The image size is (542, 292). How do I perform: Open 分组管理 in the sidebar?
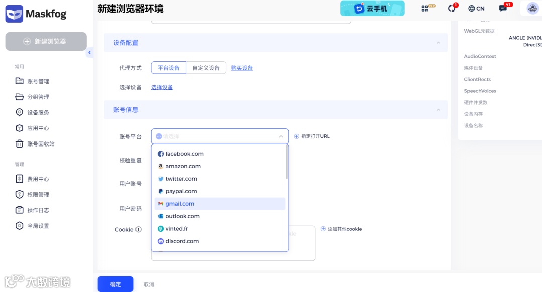32,97
